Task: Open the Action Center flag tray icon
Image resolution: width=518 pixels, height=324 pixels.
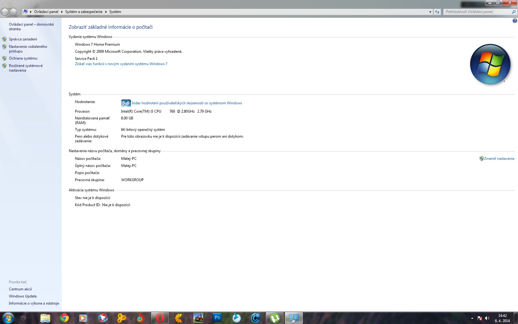Action: click(x=480, y=318)
